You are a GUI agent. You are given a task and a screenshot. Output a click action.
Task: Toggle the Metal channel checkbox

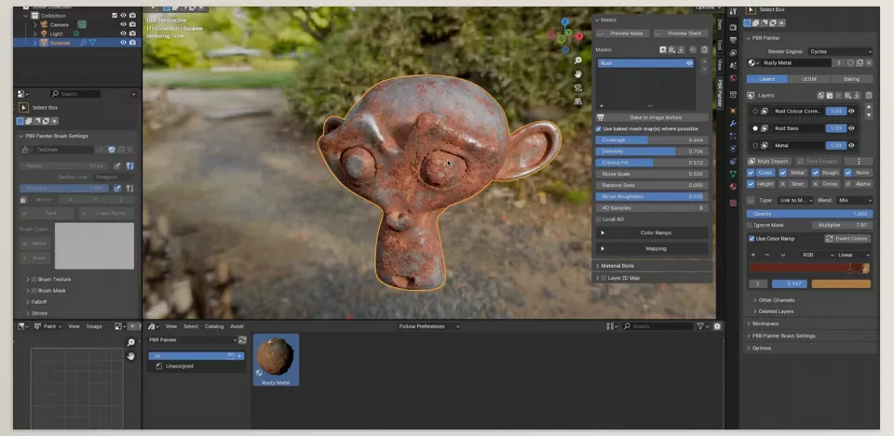pyautogui.click(x=783, y=173)
